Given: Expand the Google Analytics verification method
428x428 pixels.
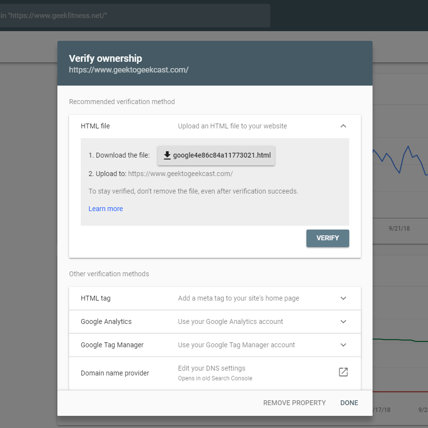Looking at the screenshot, I should 343,321.
